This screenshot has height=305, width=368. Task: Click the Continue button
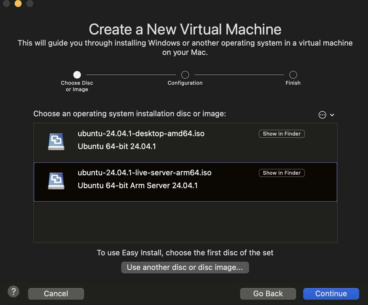331,294
